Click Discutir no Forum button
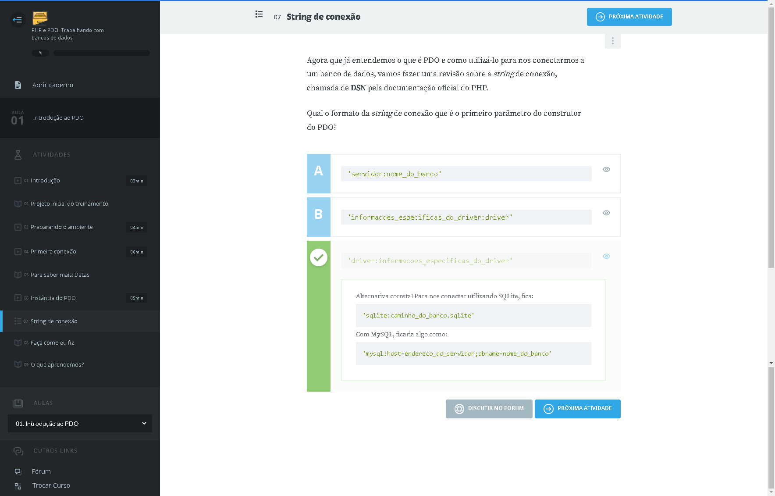 489,409
